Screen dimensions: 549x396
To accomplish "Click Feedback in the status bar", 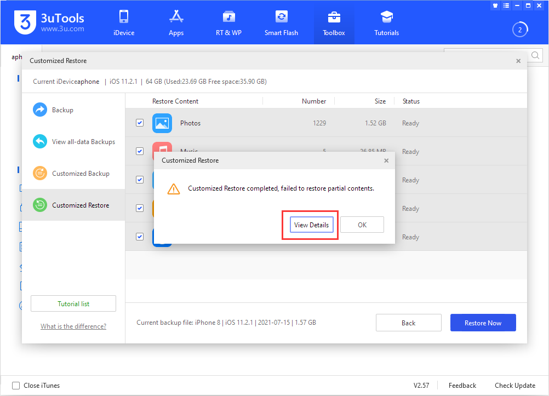I will tap(462, 386).
